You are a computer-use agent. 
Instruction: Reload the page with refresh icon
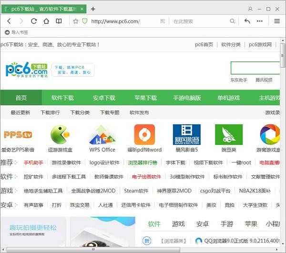pos(34,21)
